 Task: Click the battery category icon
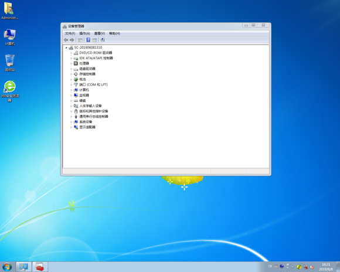pyautogui.click(x=76, y=79)
